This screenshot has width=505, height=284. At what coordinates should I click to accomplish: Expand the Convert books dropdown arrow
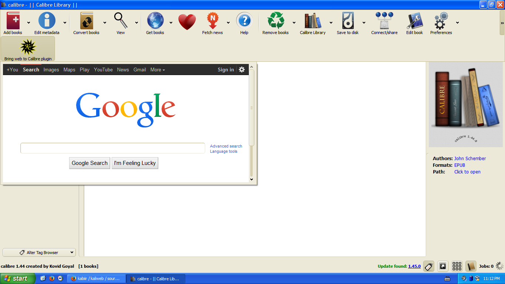click(x=105, y=23)
